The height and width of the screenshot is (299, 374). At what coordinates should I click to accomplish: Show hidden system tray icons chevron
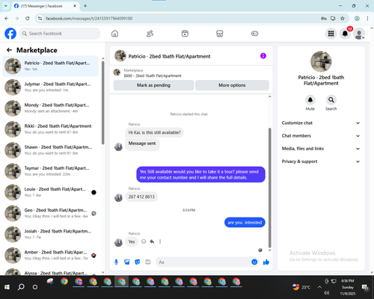(x=319, y=287)
